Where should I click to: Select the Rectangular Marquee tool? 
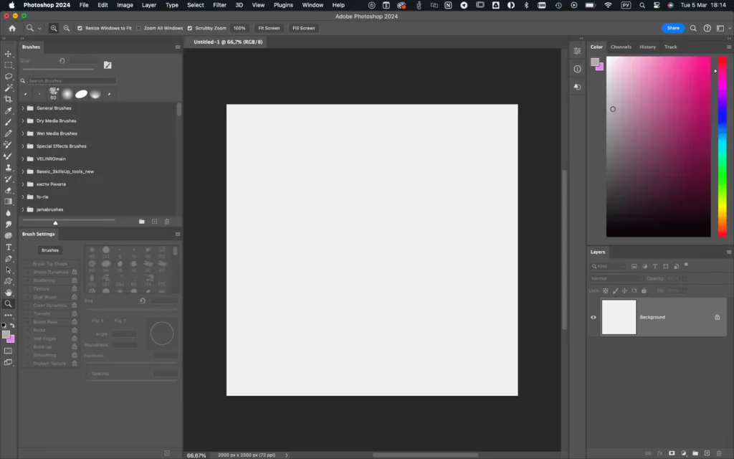[9, 65]
